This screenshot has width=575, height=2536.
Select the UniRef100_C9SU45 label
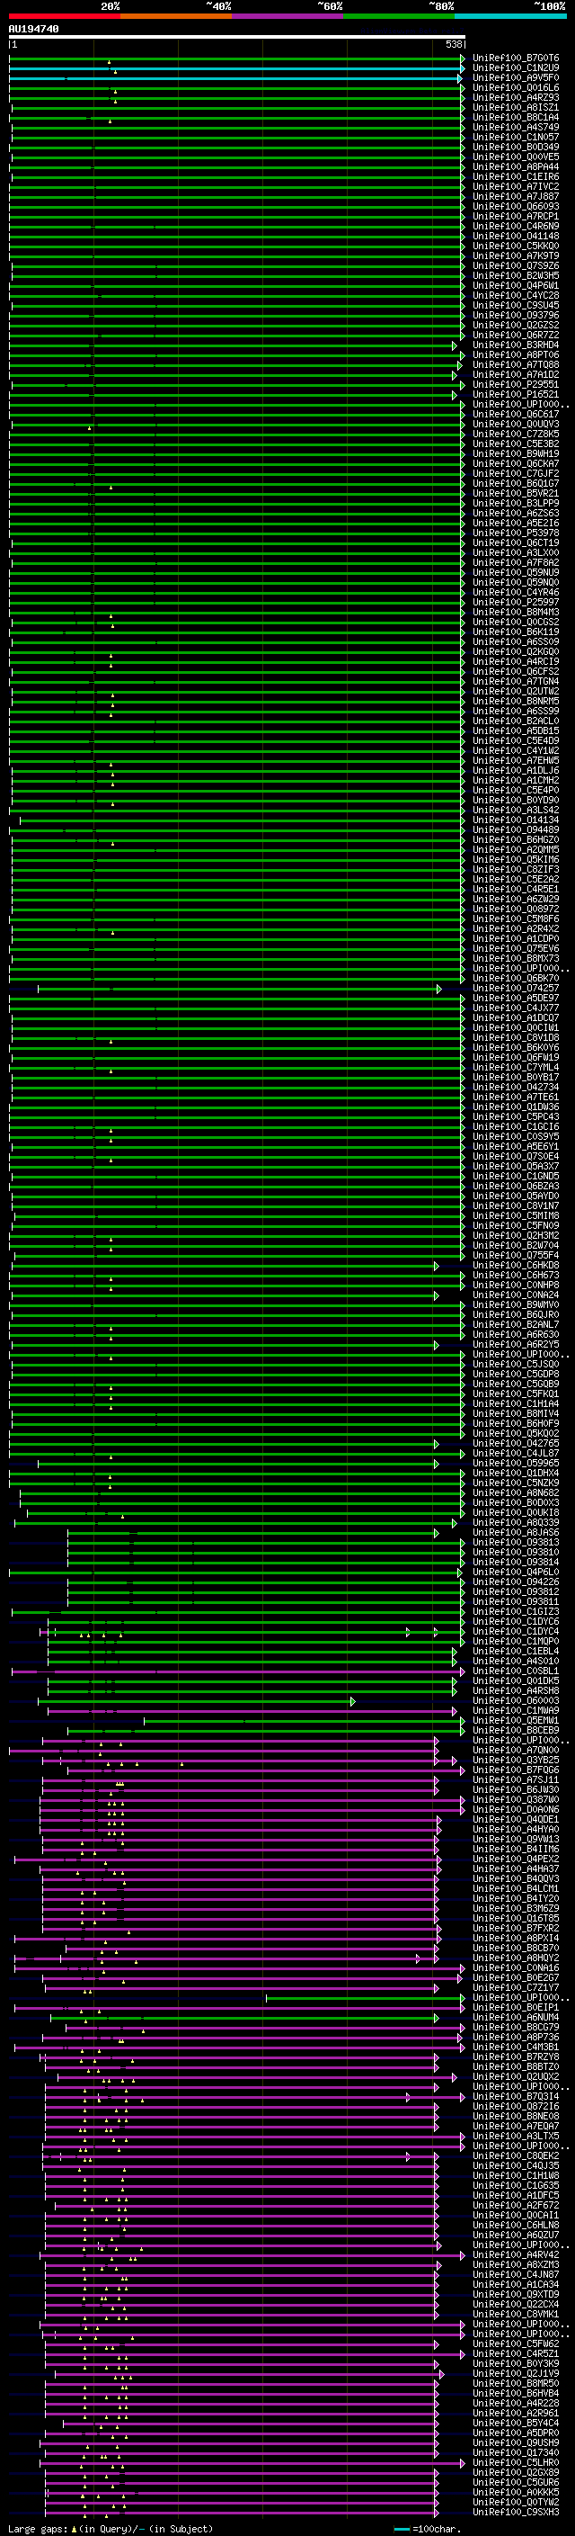516,305
